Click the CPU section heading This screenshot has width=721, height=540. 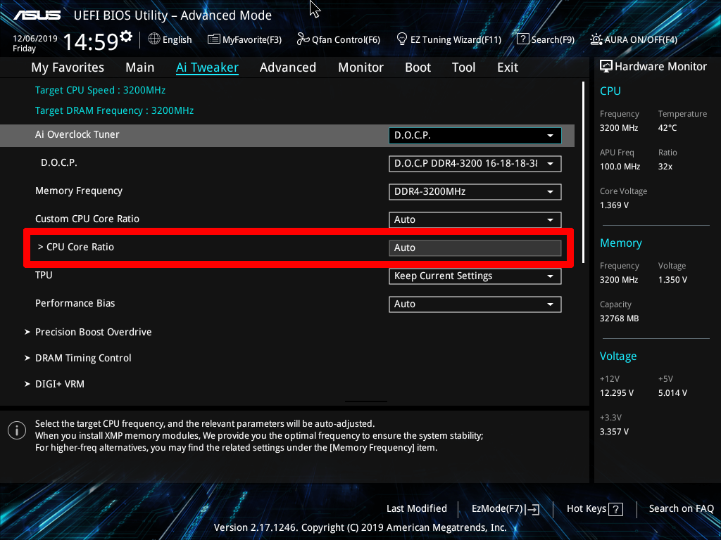click(x=610, y=91)
